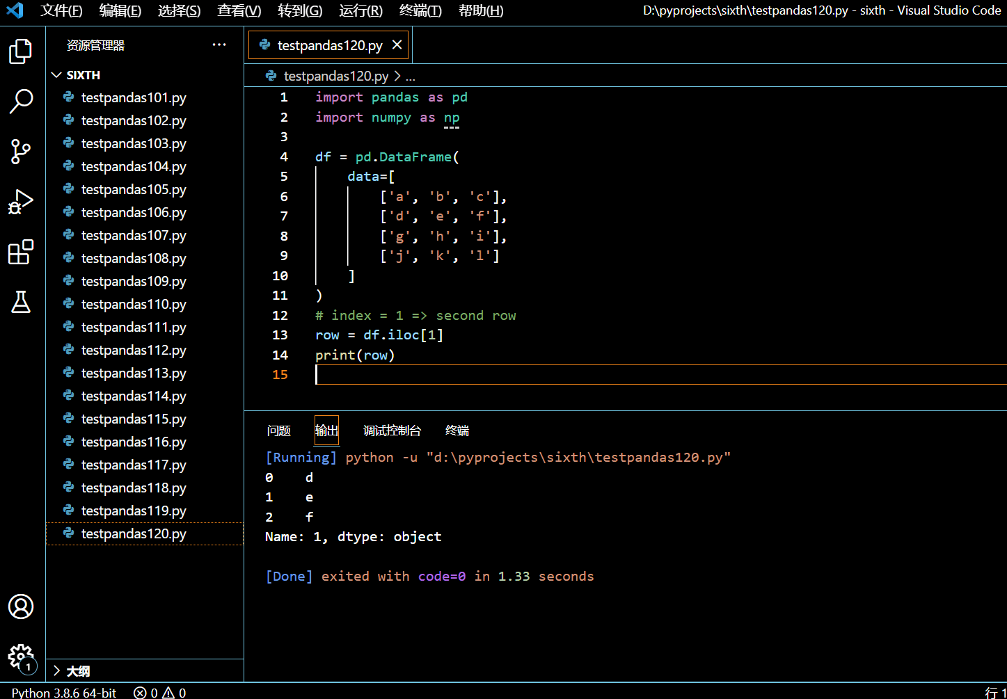Open the Extensions view icon
Screen dimensions: 1007x699
[21, 252]
